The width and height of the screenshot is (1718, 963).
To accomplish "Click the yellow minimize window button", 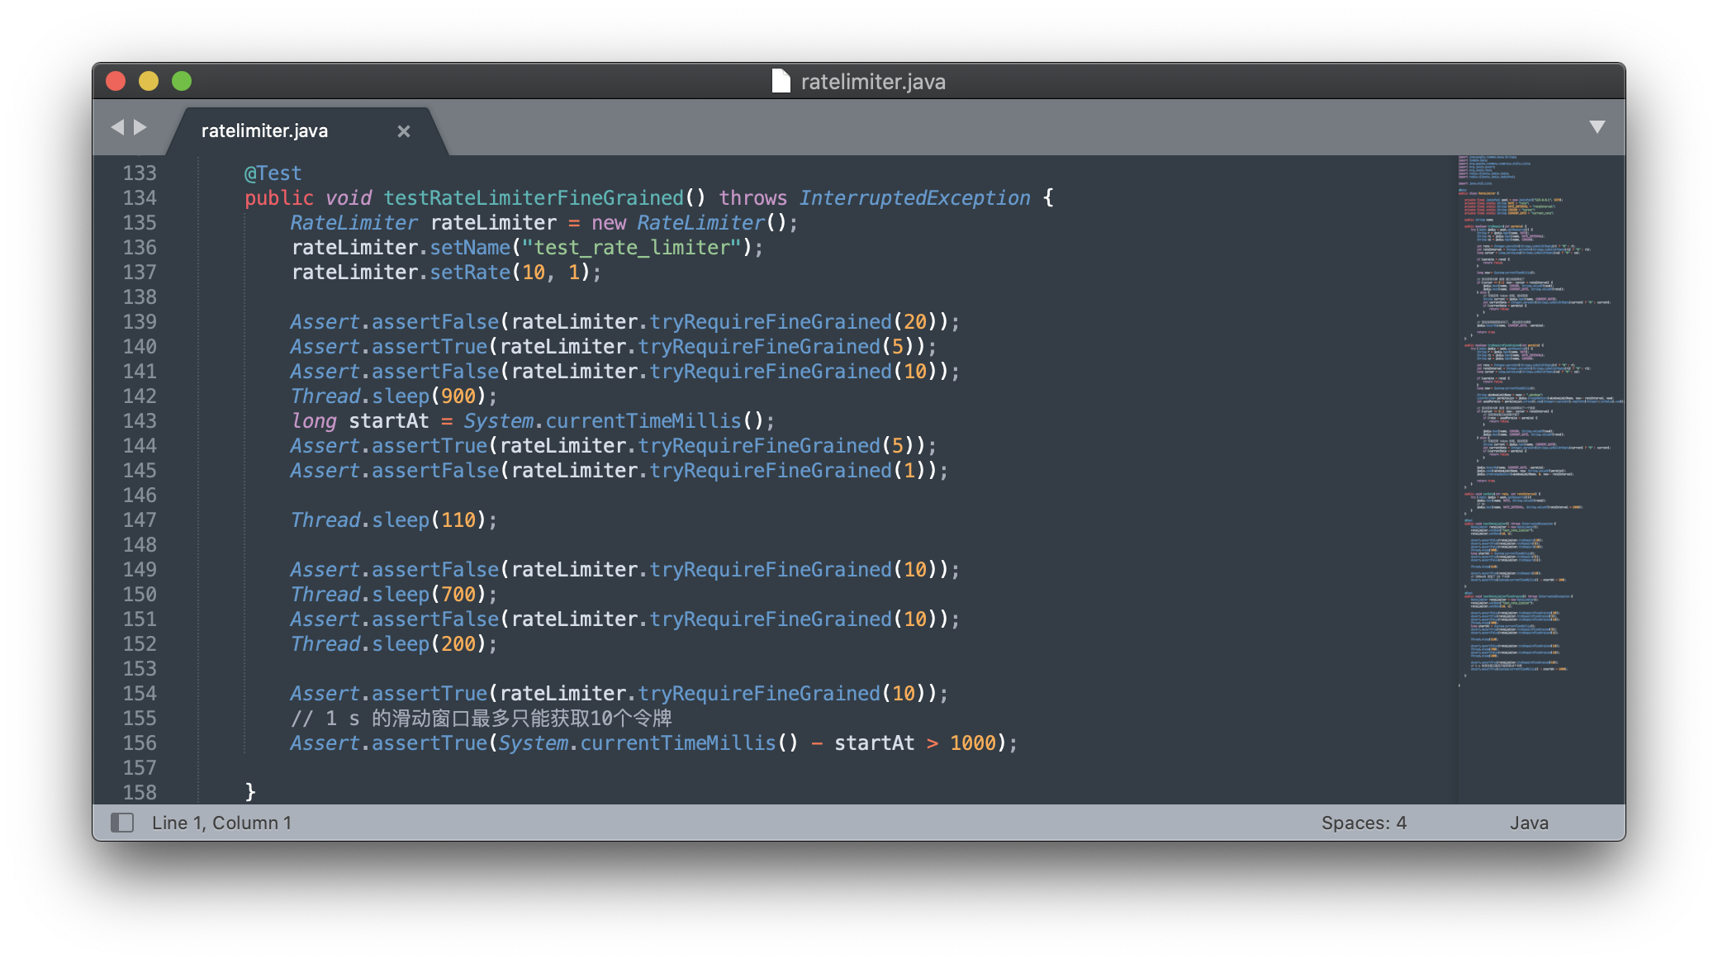I will pyautogui.click(x=149, y=81).
